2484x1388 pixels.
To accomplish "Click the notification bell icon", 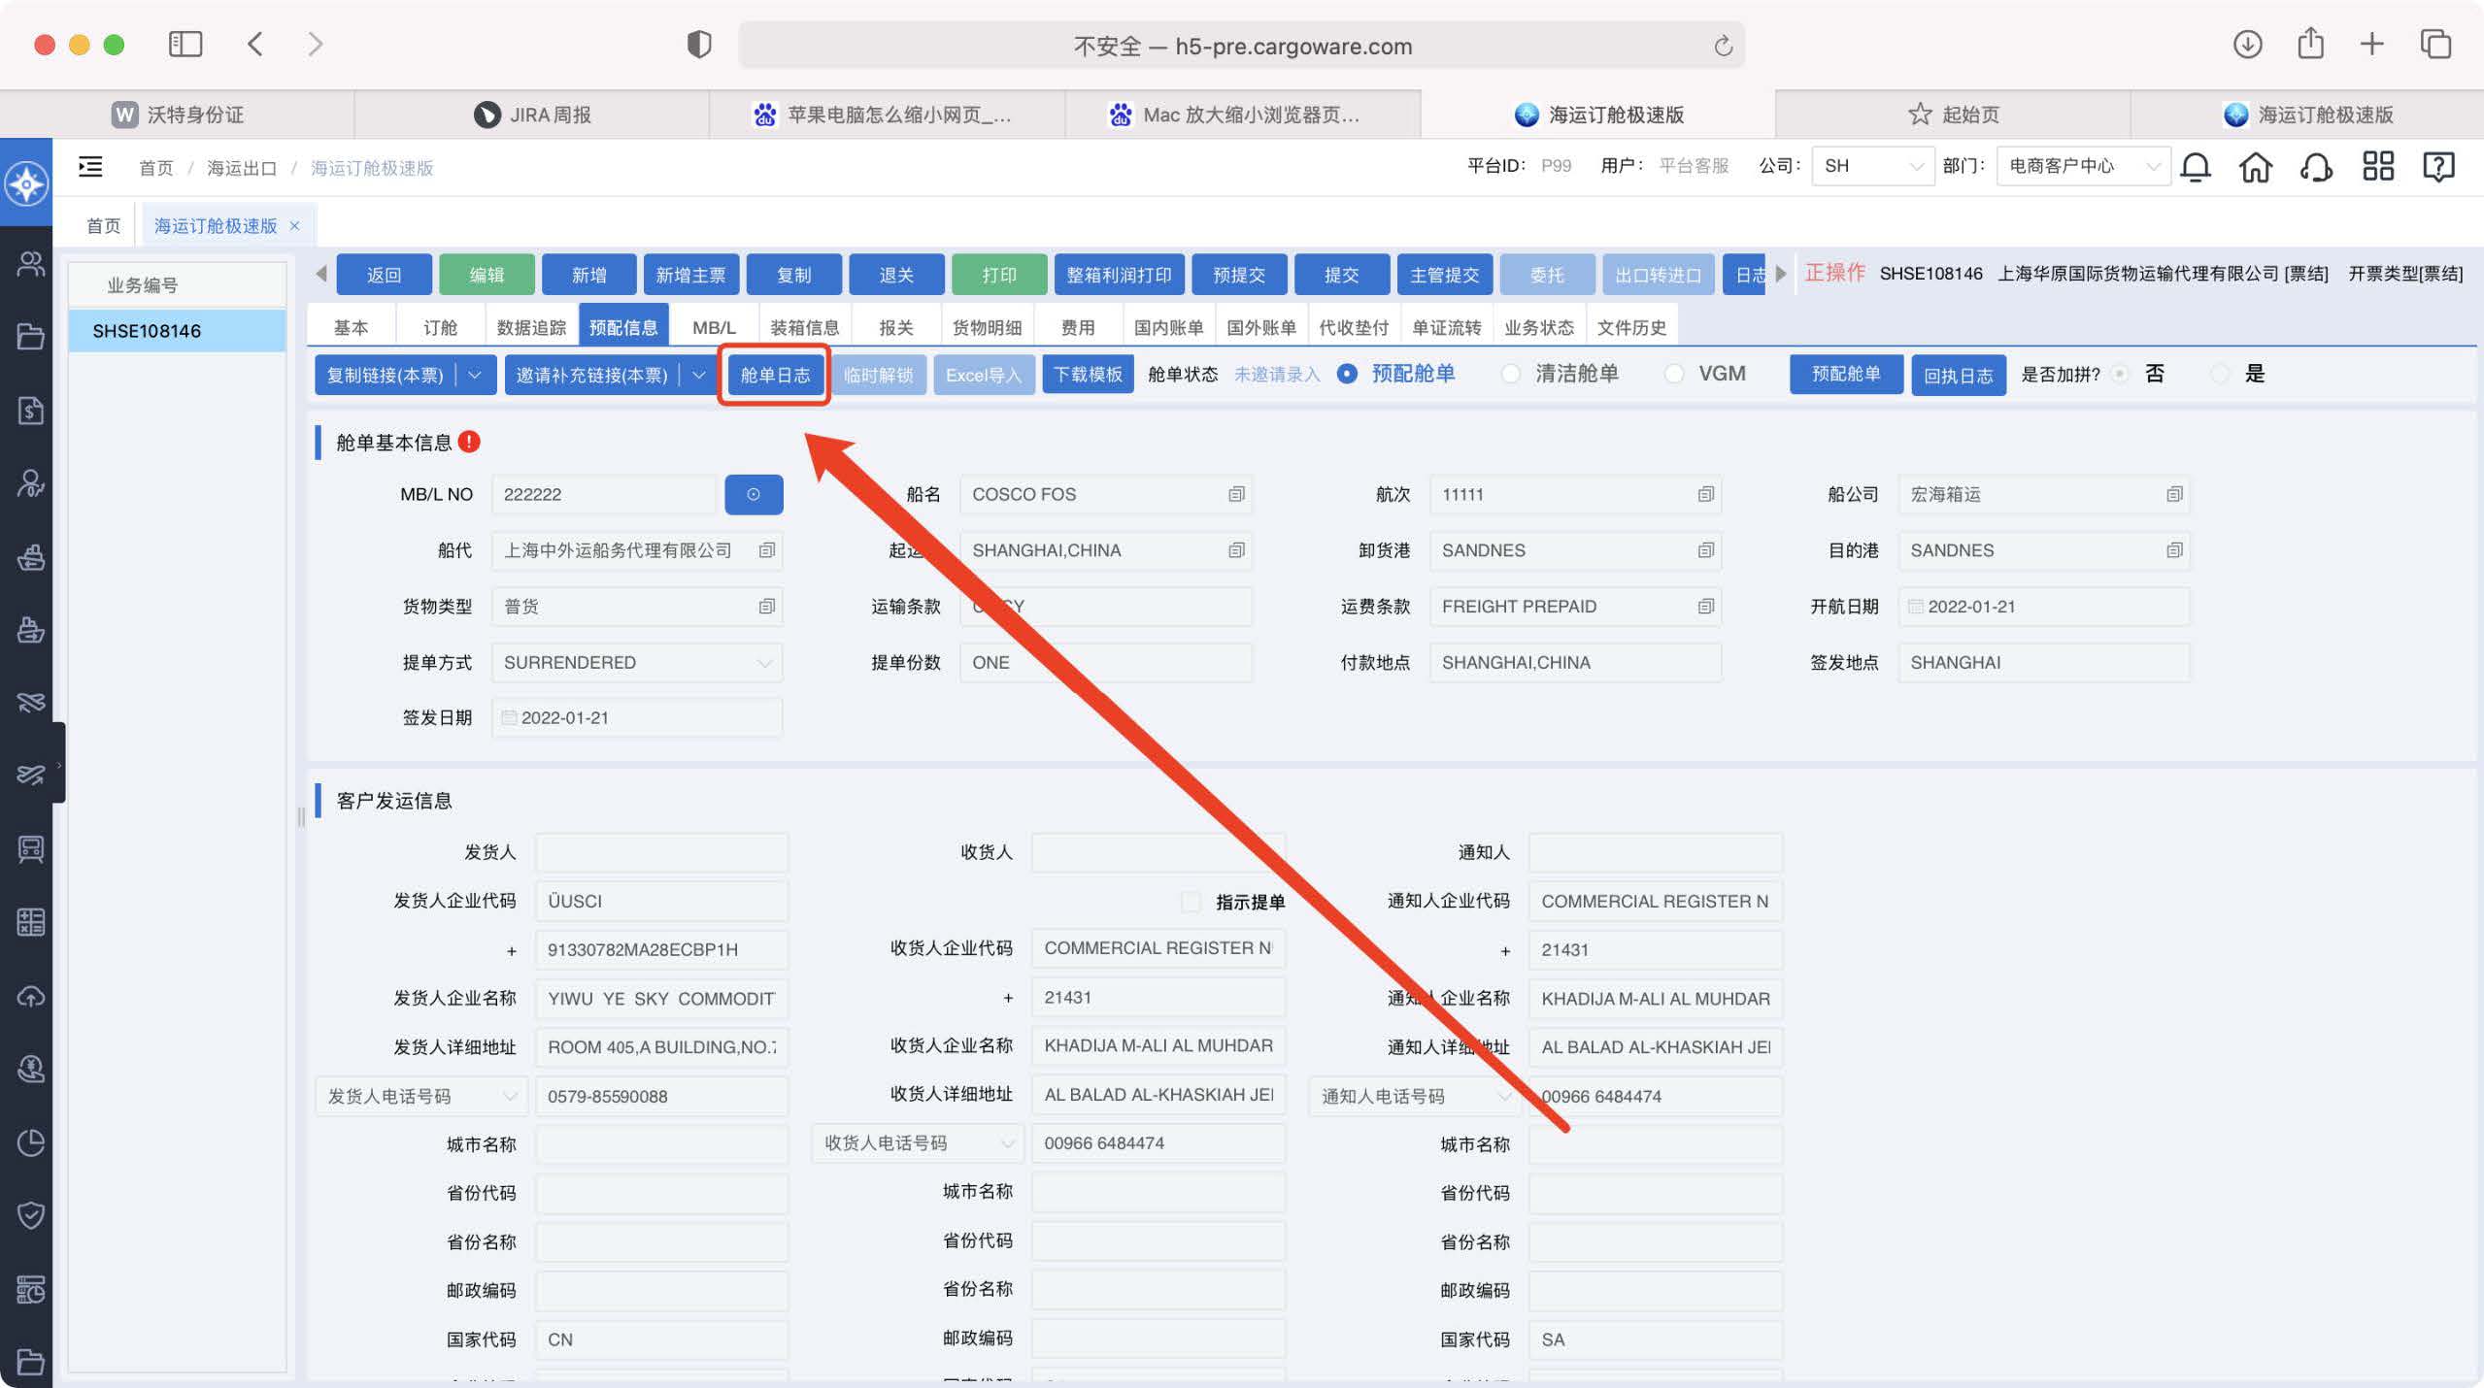I will tap(2195, 167).
